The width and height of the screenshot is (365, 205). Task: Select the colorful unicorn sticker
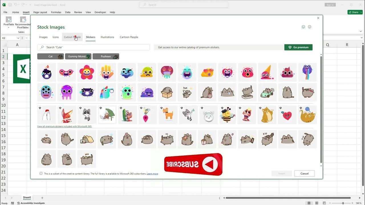pyautogui.click(x=107, y=92)
